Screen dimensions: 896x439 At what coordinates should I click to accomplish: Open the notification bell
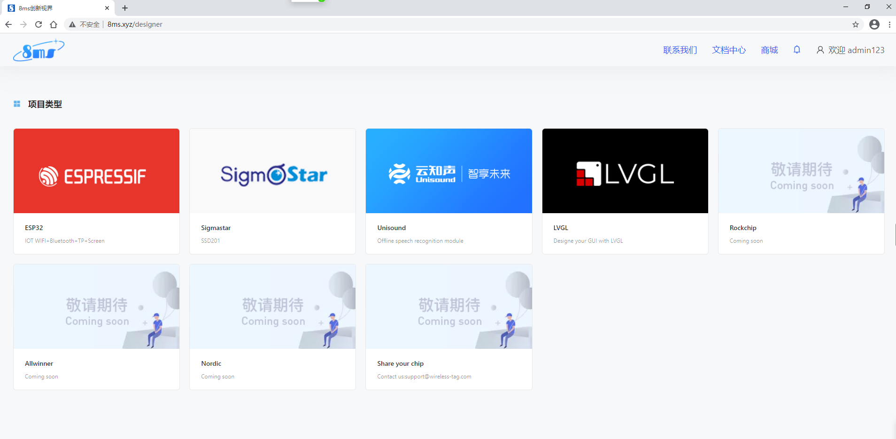(797, 50)
